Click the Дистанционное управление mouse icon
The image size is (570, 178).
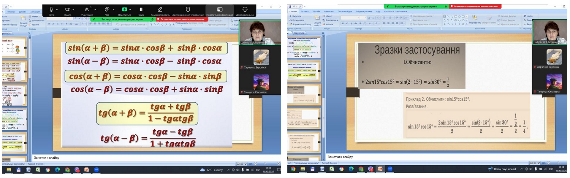tap(188, 9)
